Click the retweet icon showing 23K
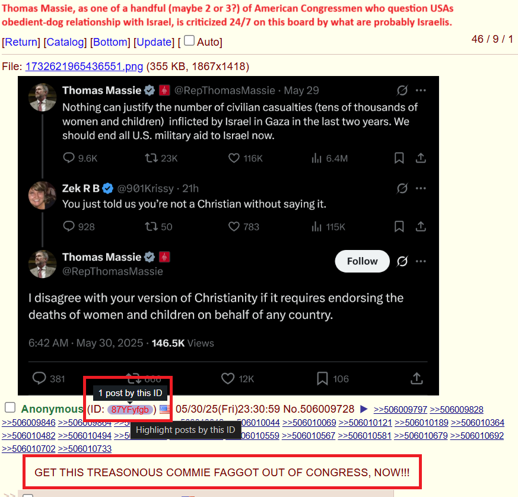The height and width of the screenshot is (497, 518). [x=151, y=158]
